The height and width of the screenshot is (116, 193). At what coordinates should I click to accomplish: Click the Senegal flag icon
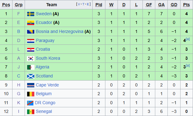[31, 112]
